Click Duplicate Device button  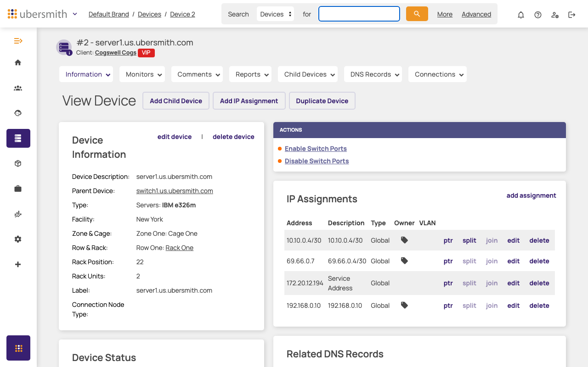322,101
